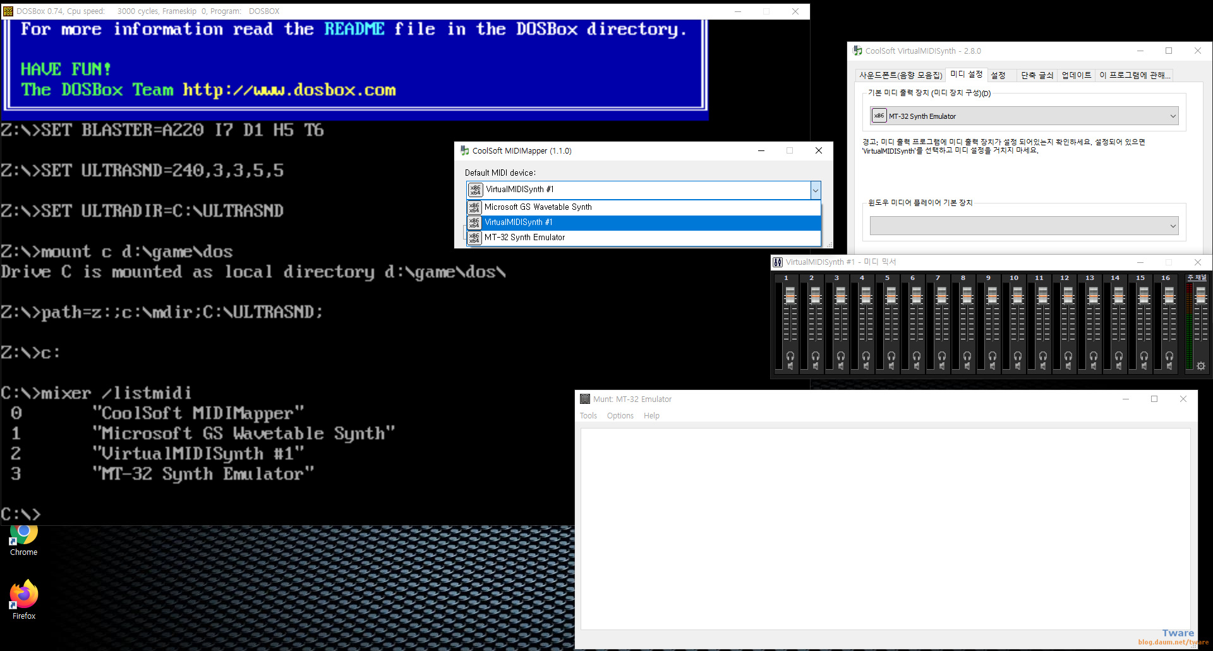Switch to the 사운드폰트(음향 모음집) tab
This screenshot has height=651, width=1213.
point(900,75)
